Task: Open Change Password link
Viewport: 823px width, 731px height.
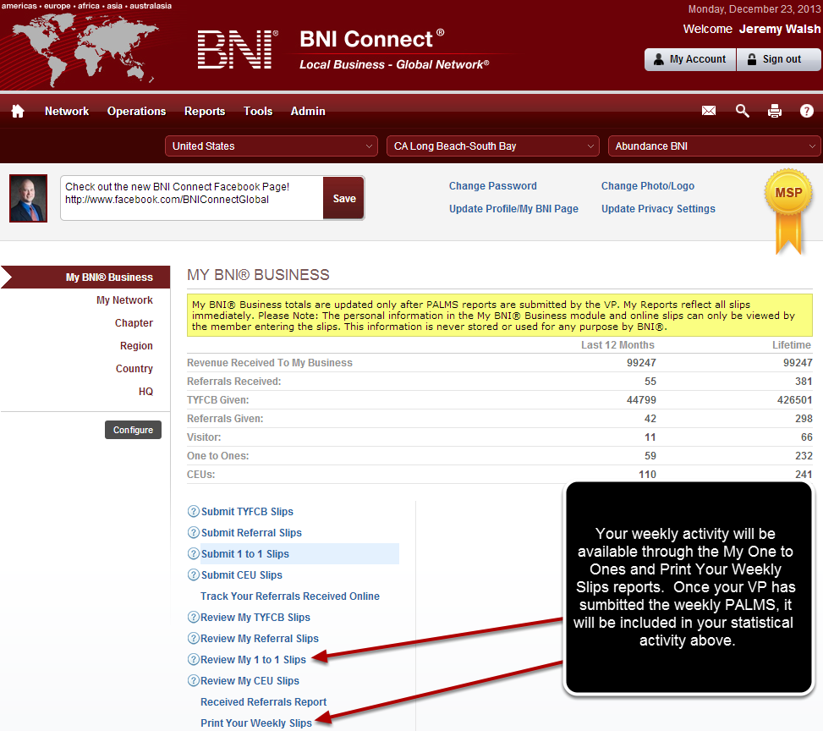Action: [x=493, y=186]
